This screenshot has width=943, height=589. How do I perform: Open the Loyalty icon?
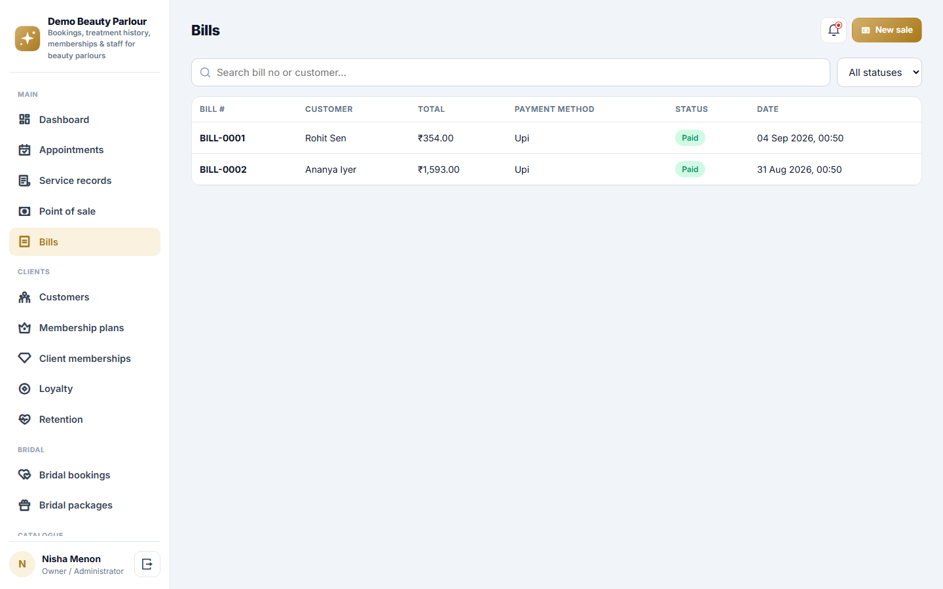tap(24, 389)
